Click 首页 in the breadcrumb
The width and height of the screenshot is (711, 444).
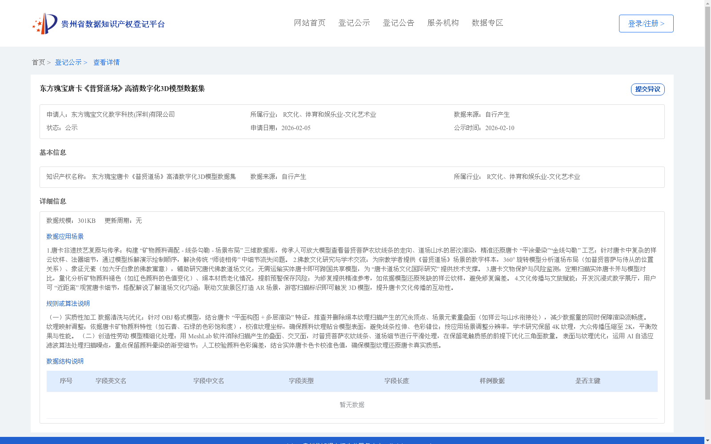38,62
